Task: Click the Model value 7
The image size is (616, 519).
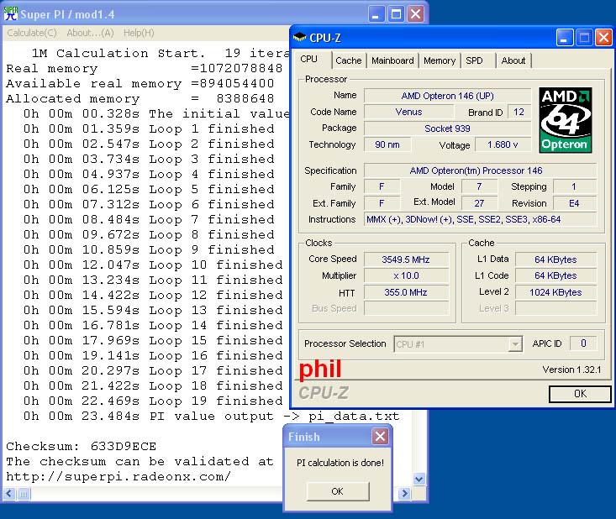Action: 479,186
